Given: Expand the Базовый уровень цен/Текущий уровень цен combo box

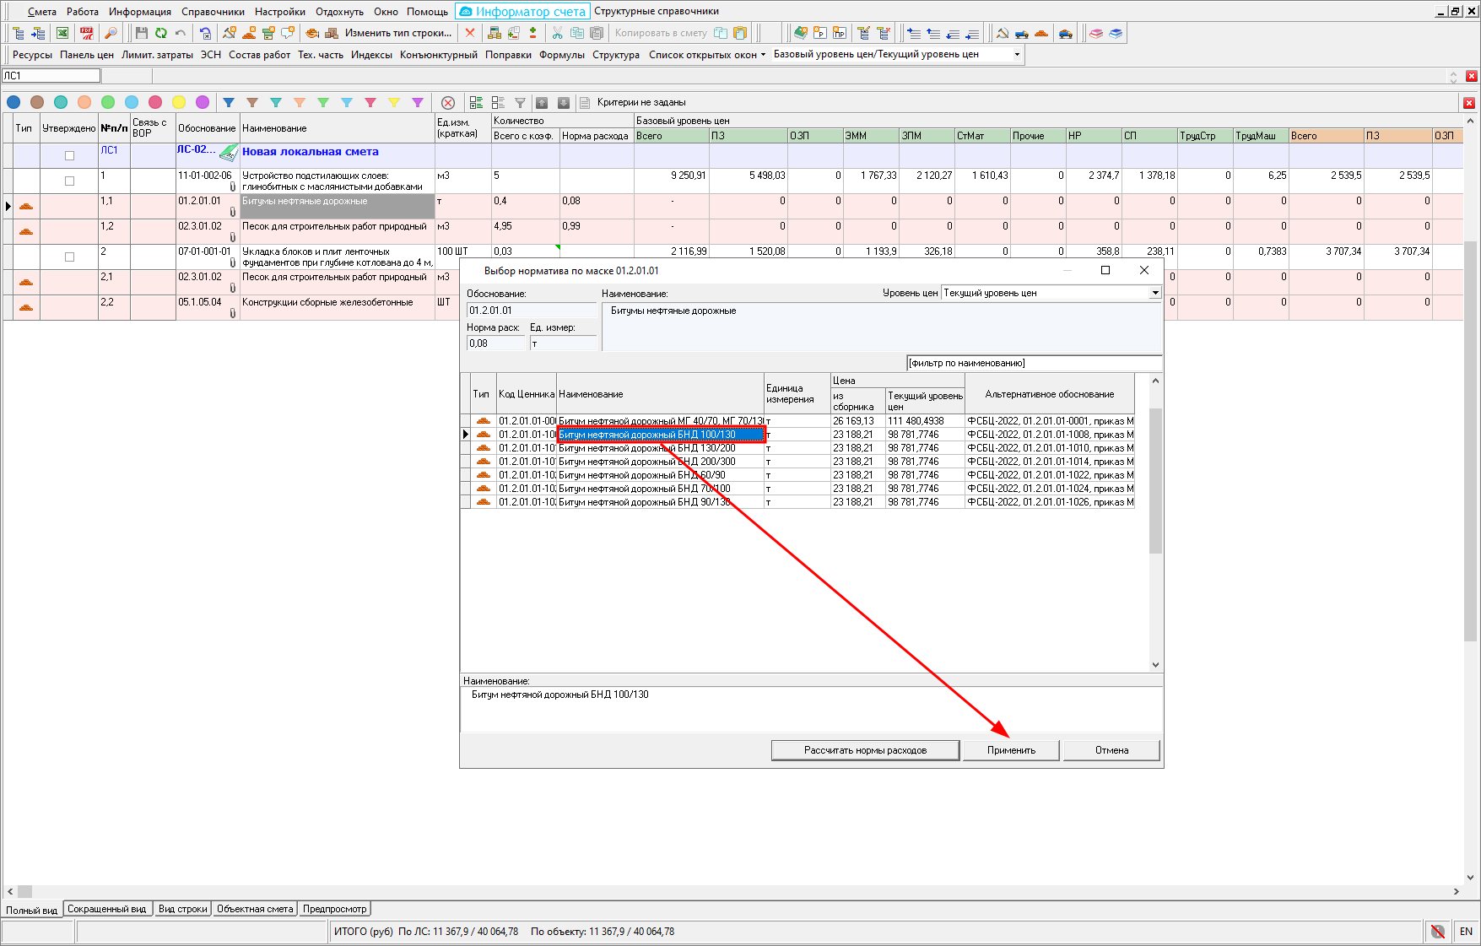Looking at the screenshot, I should tap(1016, 54).
